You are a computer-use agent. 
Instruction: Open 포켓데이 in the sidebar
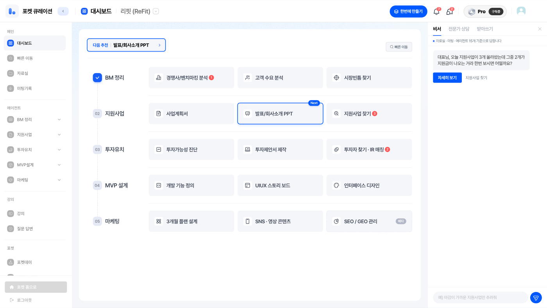pyautogui.click(x=35, y=262)
